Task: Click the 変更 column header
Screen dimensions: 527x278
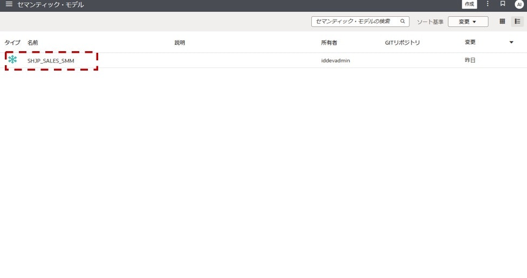Action: (470, 42)
